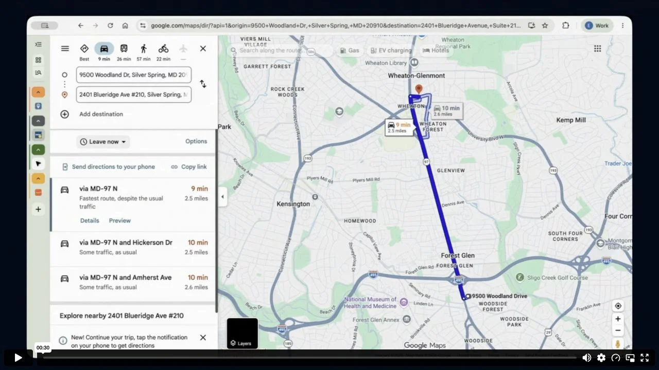Select Driving travel mode
659x370 pixels.
(104, 52)
